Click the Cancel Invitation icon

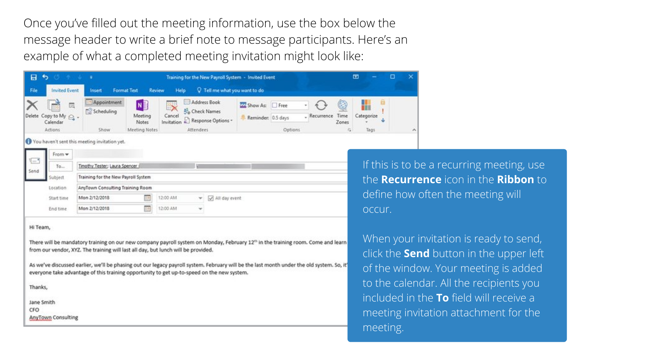tap(172, 107)
